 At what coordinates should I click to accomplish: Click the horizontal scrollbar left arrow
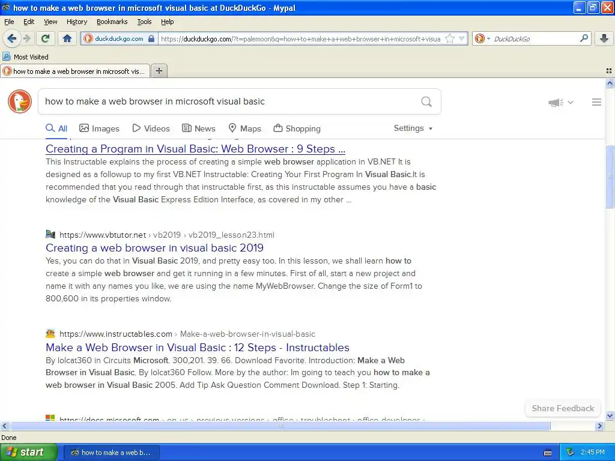pos(4,426)
